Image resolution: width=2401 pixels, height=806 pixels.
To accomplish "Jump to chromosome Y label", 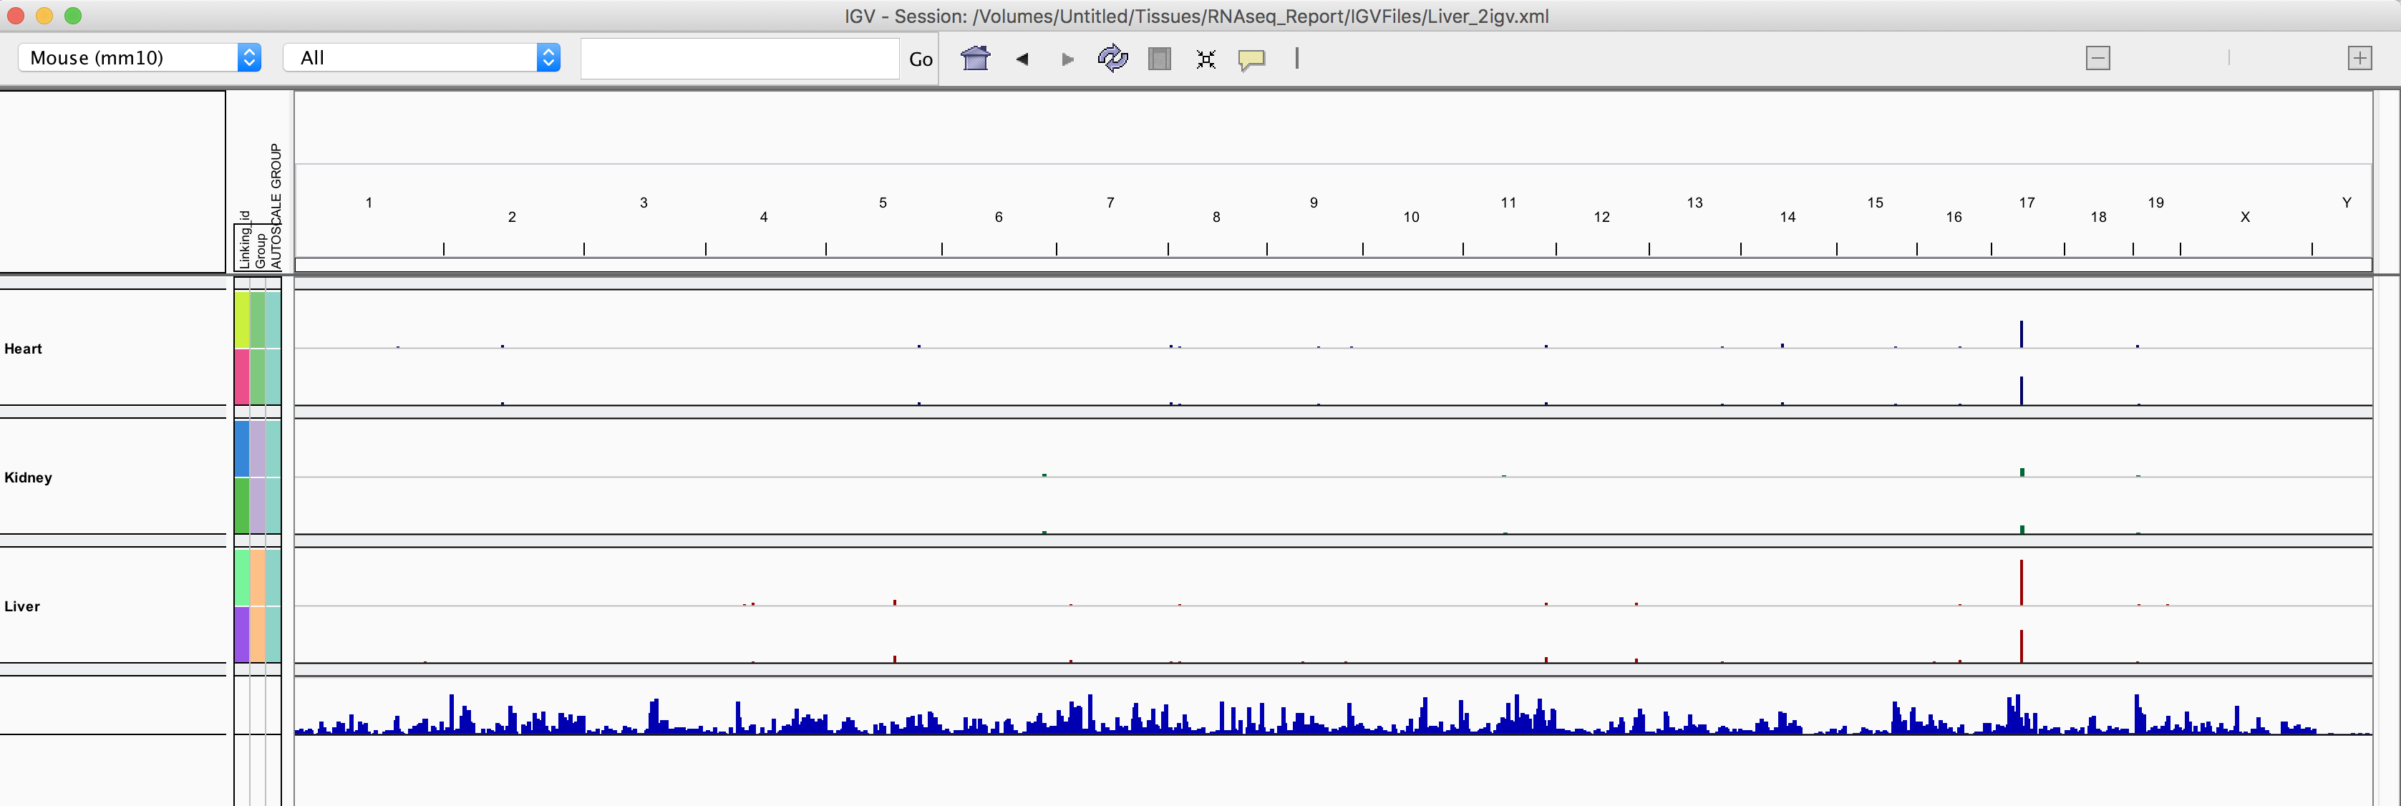I will click(x=2347, y=202).
